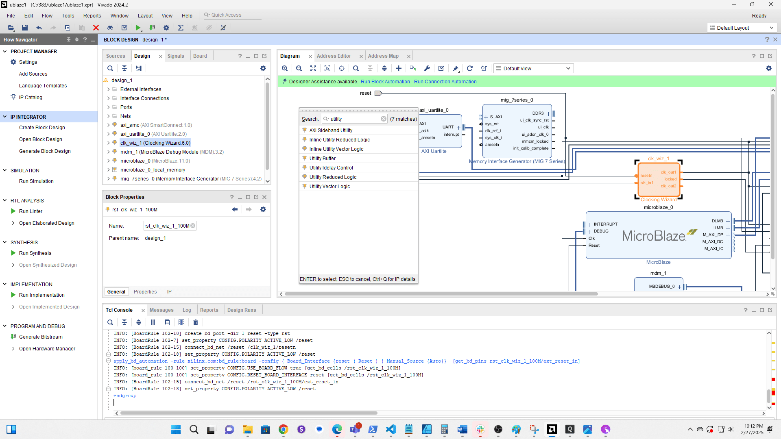Viewport: 781px width, 439px height.
Task: Expand the Interface Connections tree node
Action: [108, 98]
